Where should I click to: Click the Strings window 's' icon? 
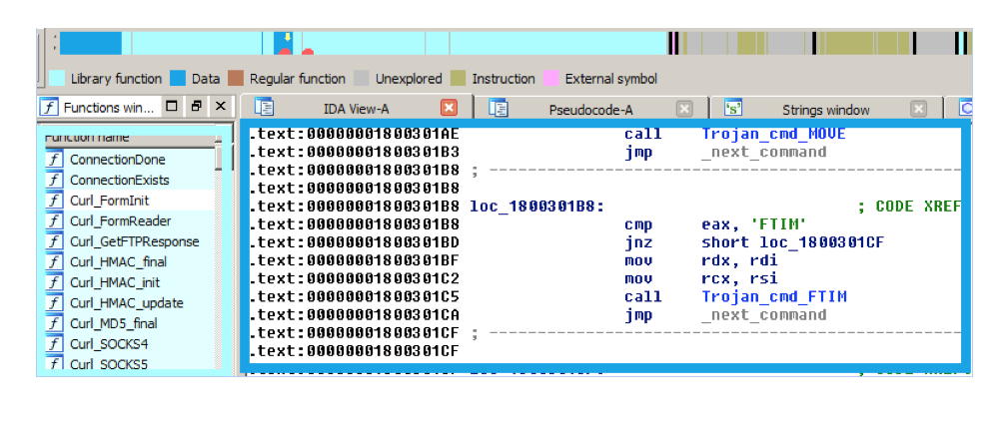733,107
